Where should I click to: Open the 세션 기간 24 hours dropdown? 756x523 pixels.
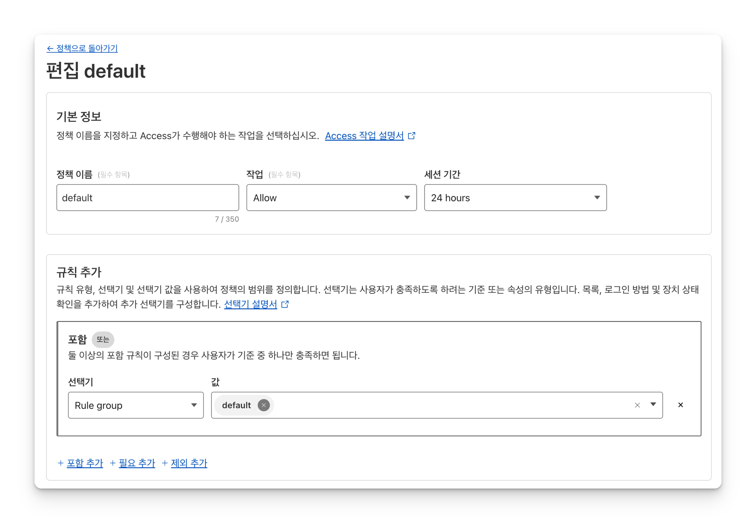point(515,198)
